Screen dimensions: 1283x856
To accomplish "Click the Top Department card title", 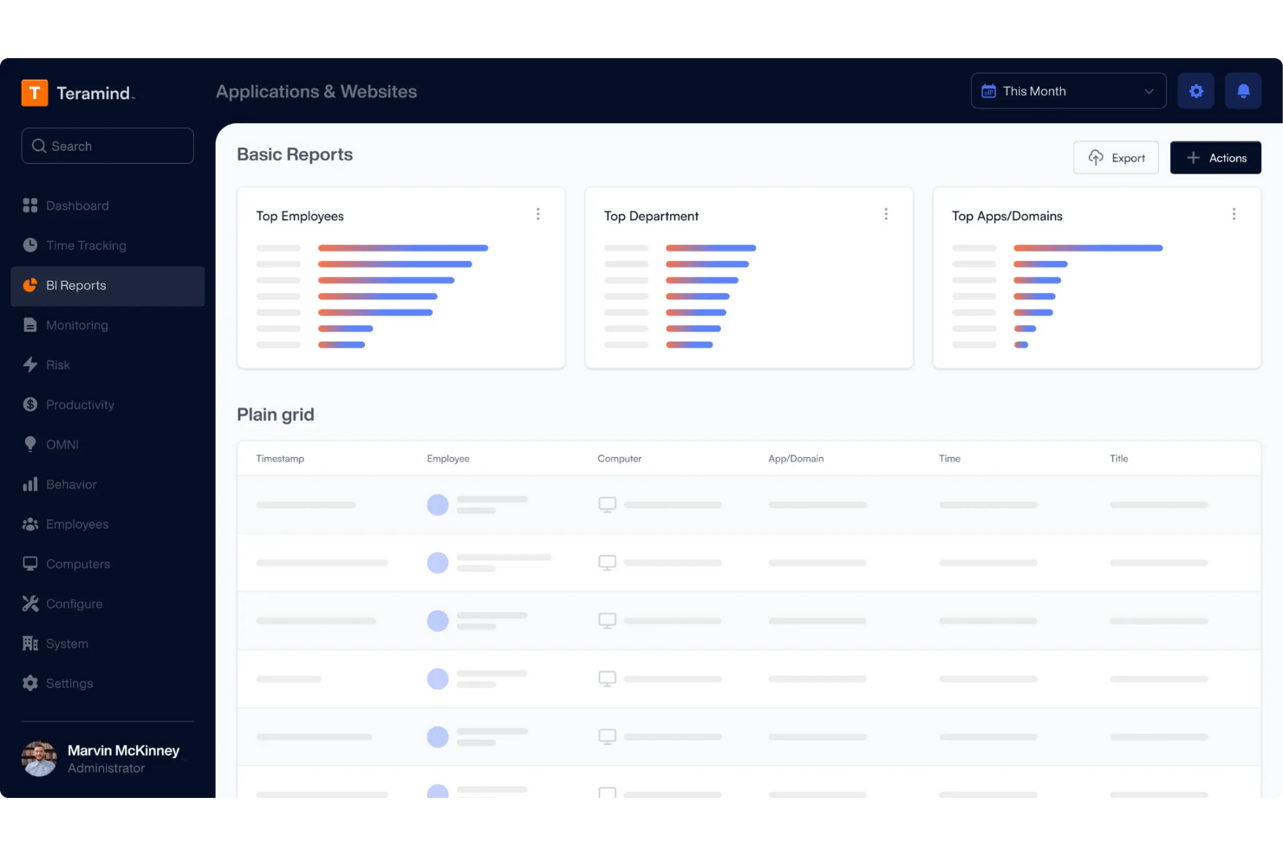I will pyautogui.click(x=651, y=216).
